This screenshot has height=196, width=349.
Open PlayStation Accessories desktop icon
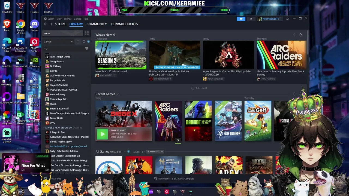coord(20,45)
